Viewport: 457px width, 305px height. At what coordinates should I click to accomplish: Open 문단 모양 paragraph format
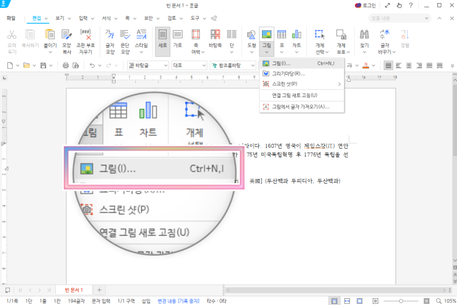[125, 41]
